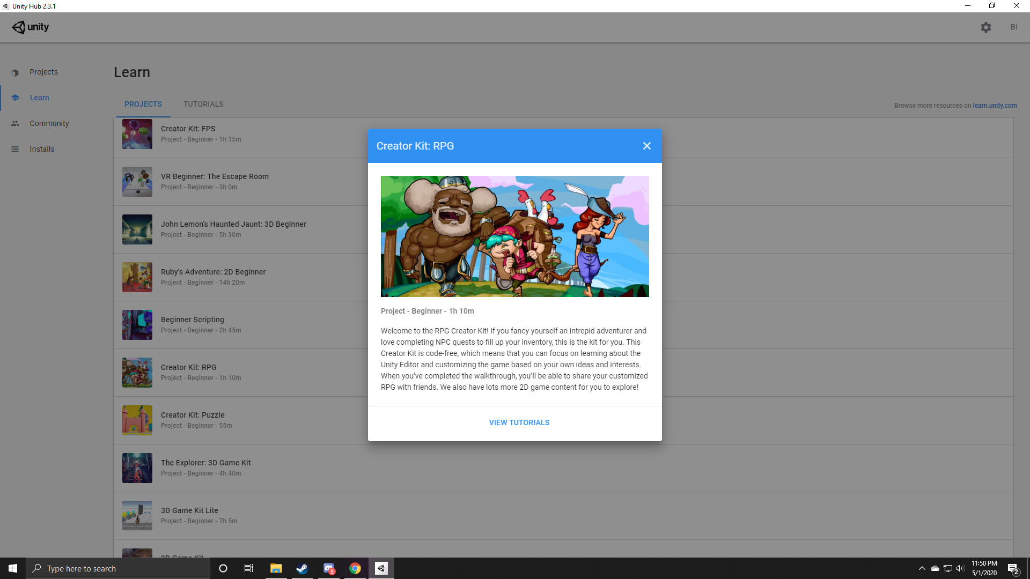Click the VIEW TUTORIALS button
This screenshot has height=579, width=1030.
tap(519, 422)
